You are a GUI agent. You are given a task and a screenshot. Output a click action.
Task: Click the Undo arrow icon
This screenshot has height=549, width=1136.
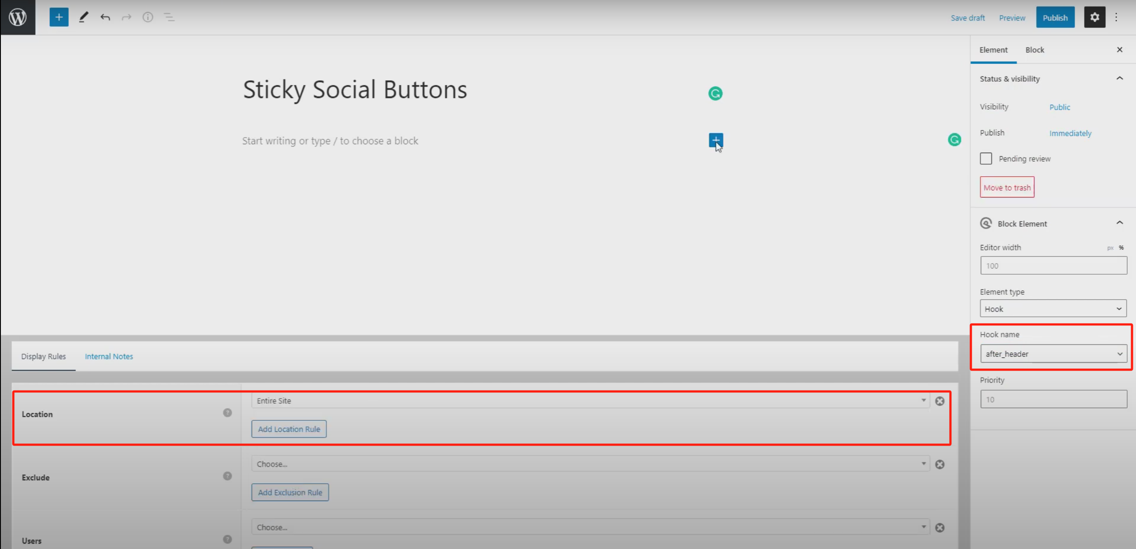tap(105, 17)
